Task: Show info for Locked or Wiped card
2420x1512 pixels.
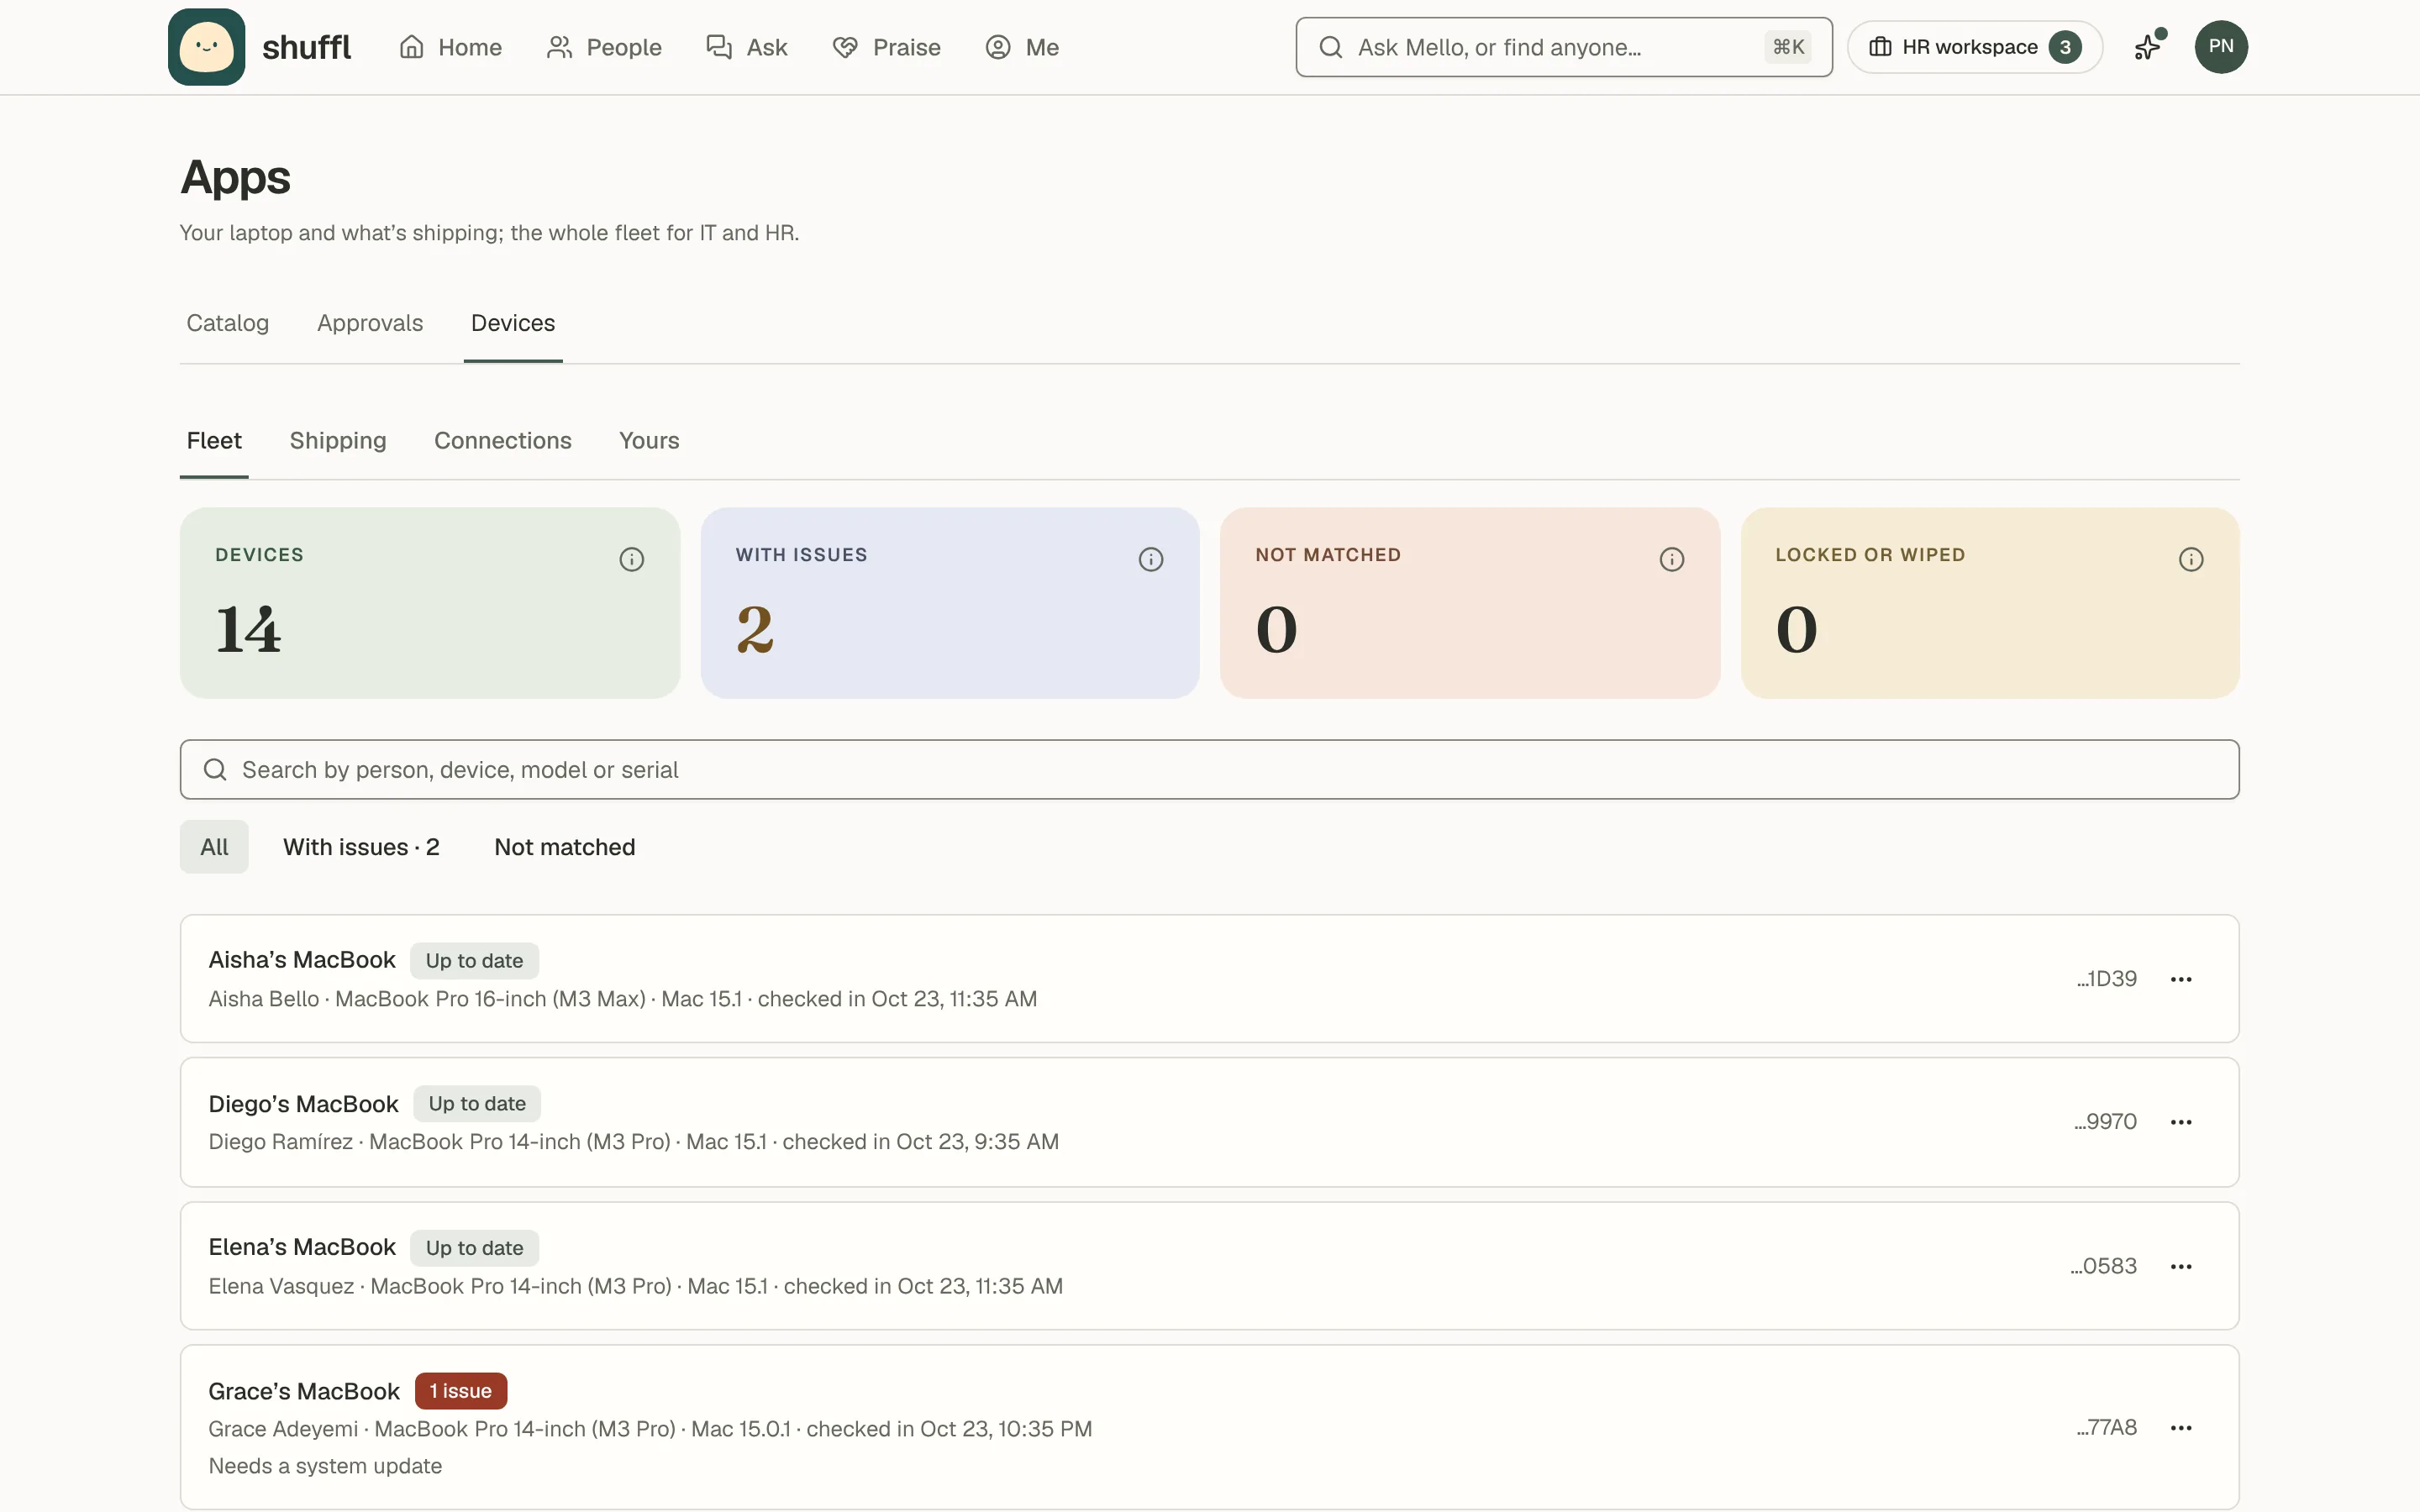Action: tap(2191, 559)
